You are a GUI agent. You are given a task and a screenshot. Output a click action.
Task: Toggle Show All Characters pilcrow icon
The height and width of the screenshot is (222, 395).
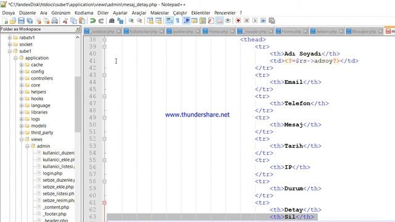click(x=178, y=21)
